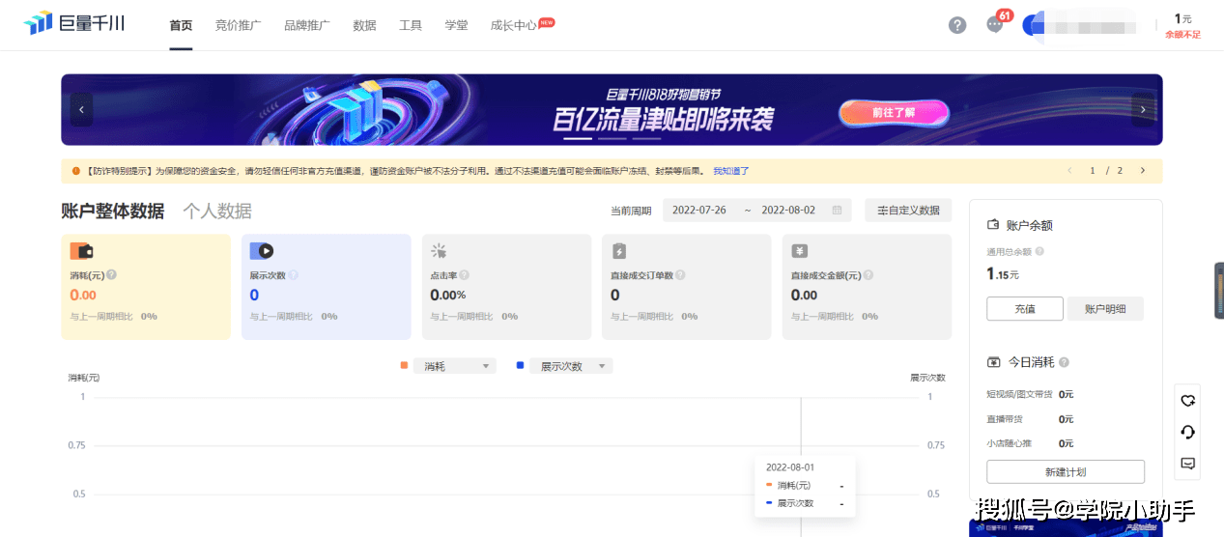Open the 学堂 menu
Screen dimensions: 1224x537
(x=456, y=25)
